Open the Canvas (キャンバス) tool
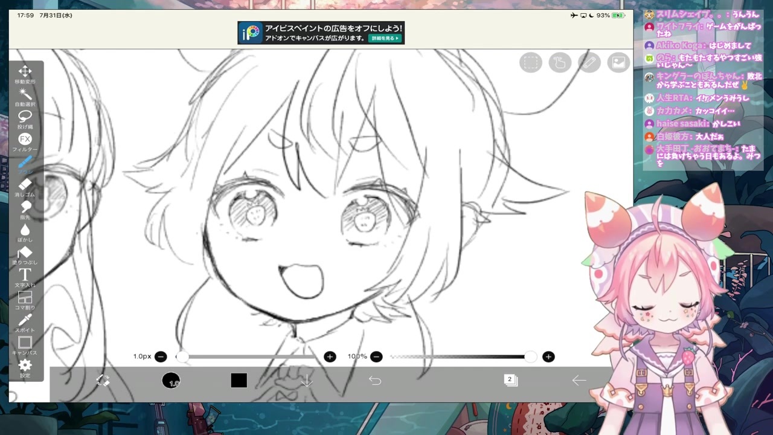 pyautogui.click(x=25, y=346)
